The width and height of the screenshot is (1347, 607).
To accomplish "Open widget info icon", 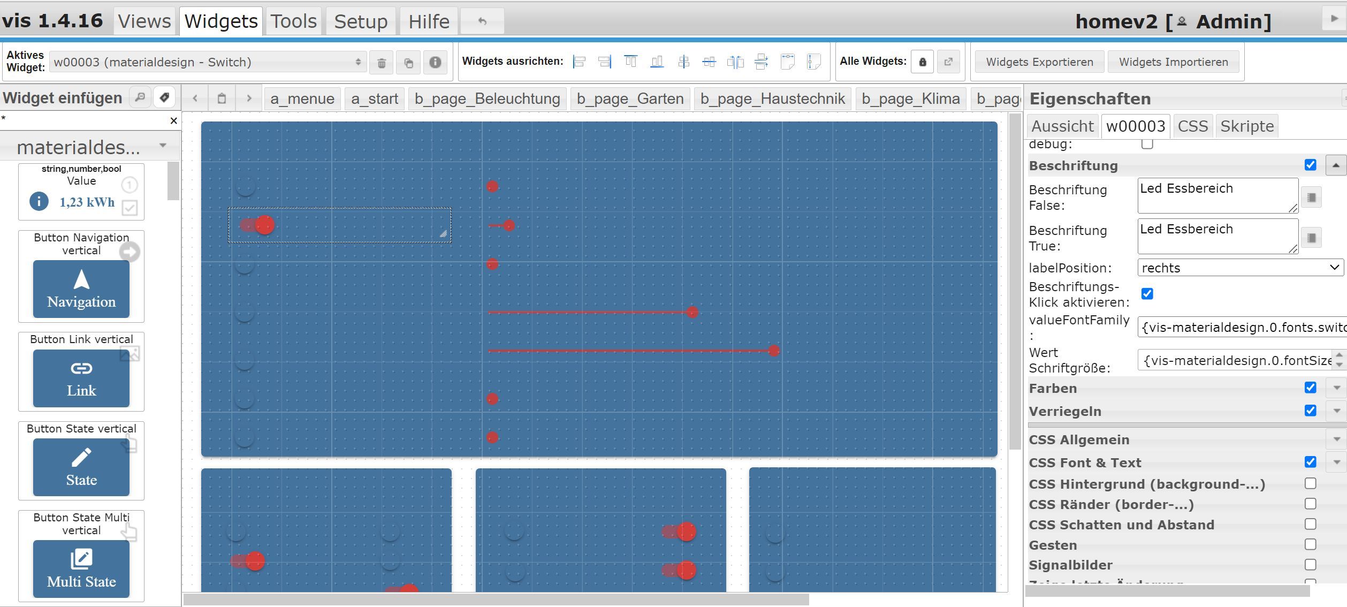I will [x=435, y=63].
